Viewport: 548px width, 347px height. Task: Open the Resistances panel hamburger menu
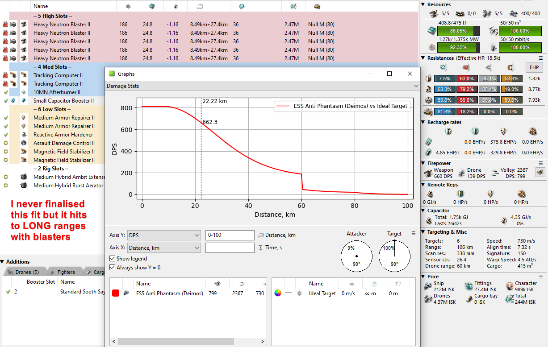click(540, 58)
